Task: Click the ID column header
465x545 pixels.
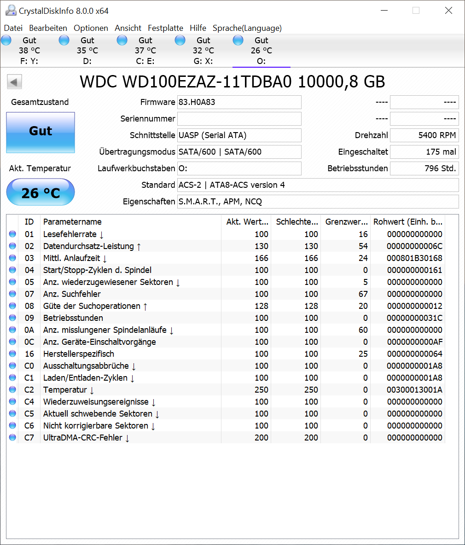Action: coord(29,222)
